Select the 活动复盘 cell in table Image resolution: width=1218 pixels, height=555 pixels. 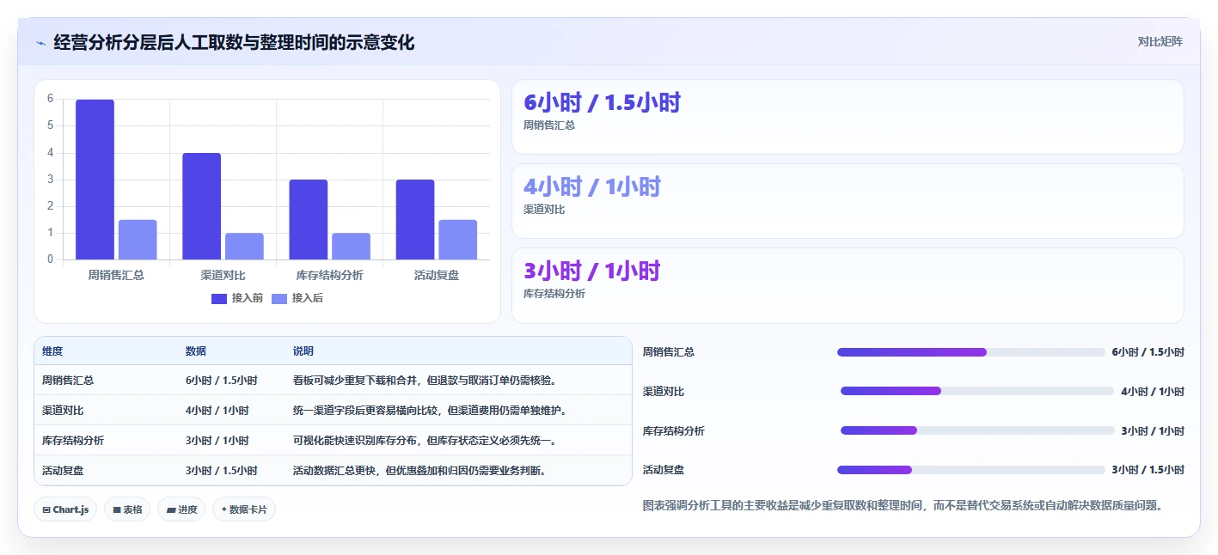point(63,470)
